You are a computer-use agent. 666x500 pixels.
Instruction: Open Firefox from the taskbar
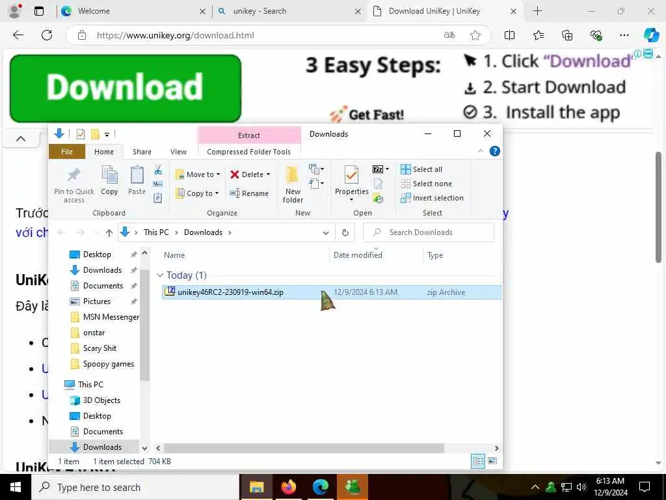click(x=288, y=487)
